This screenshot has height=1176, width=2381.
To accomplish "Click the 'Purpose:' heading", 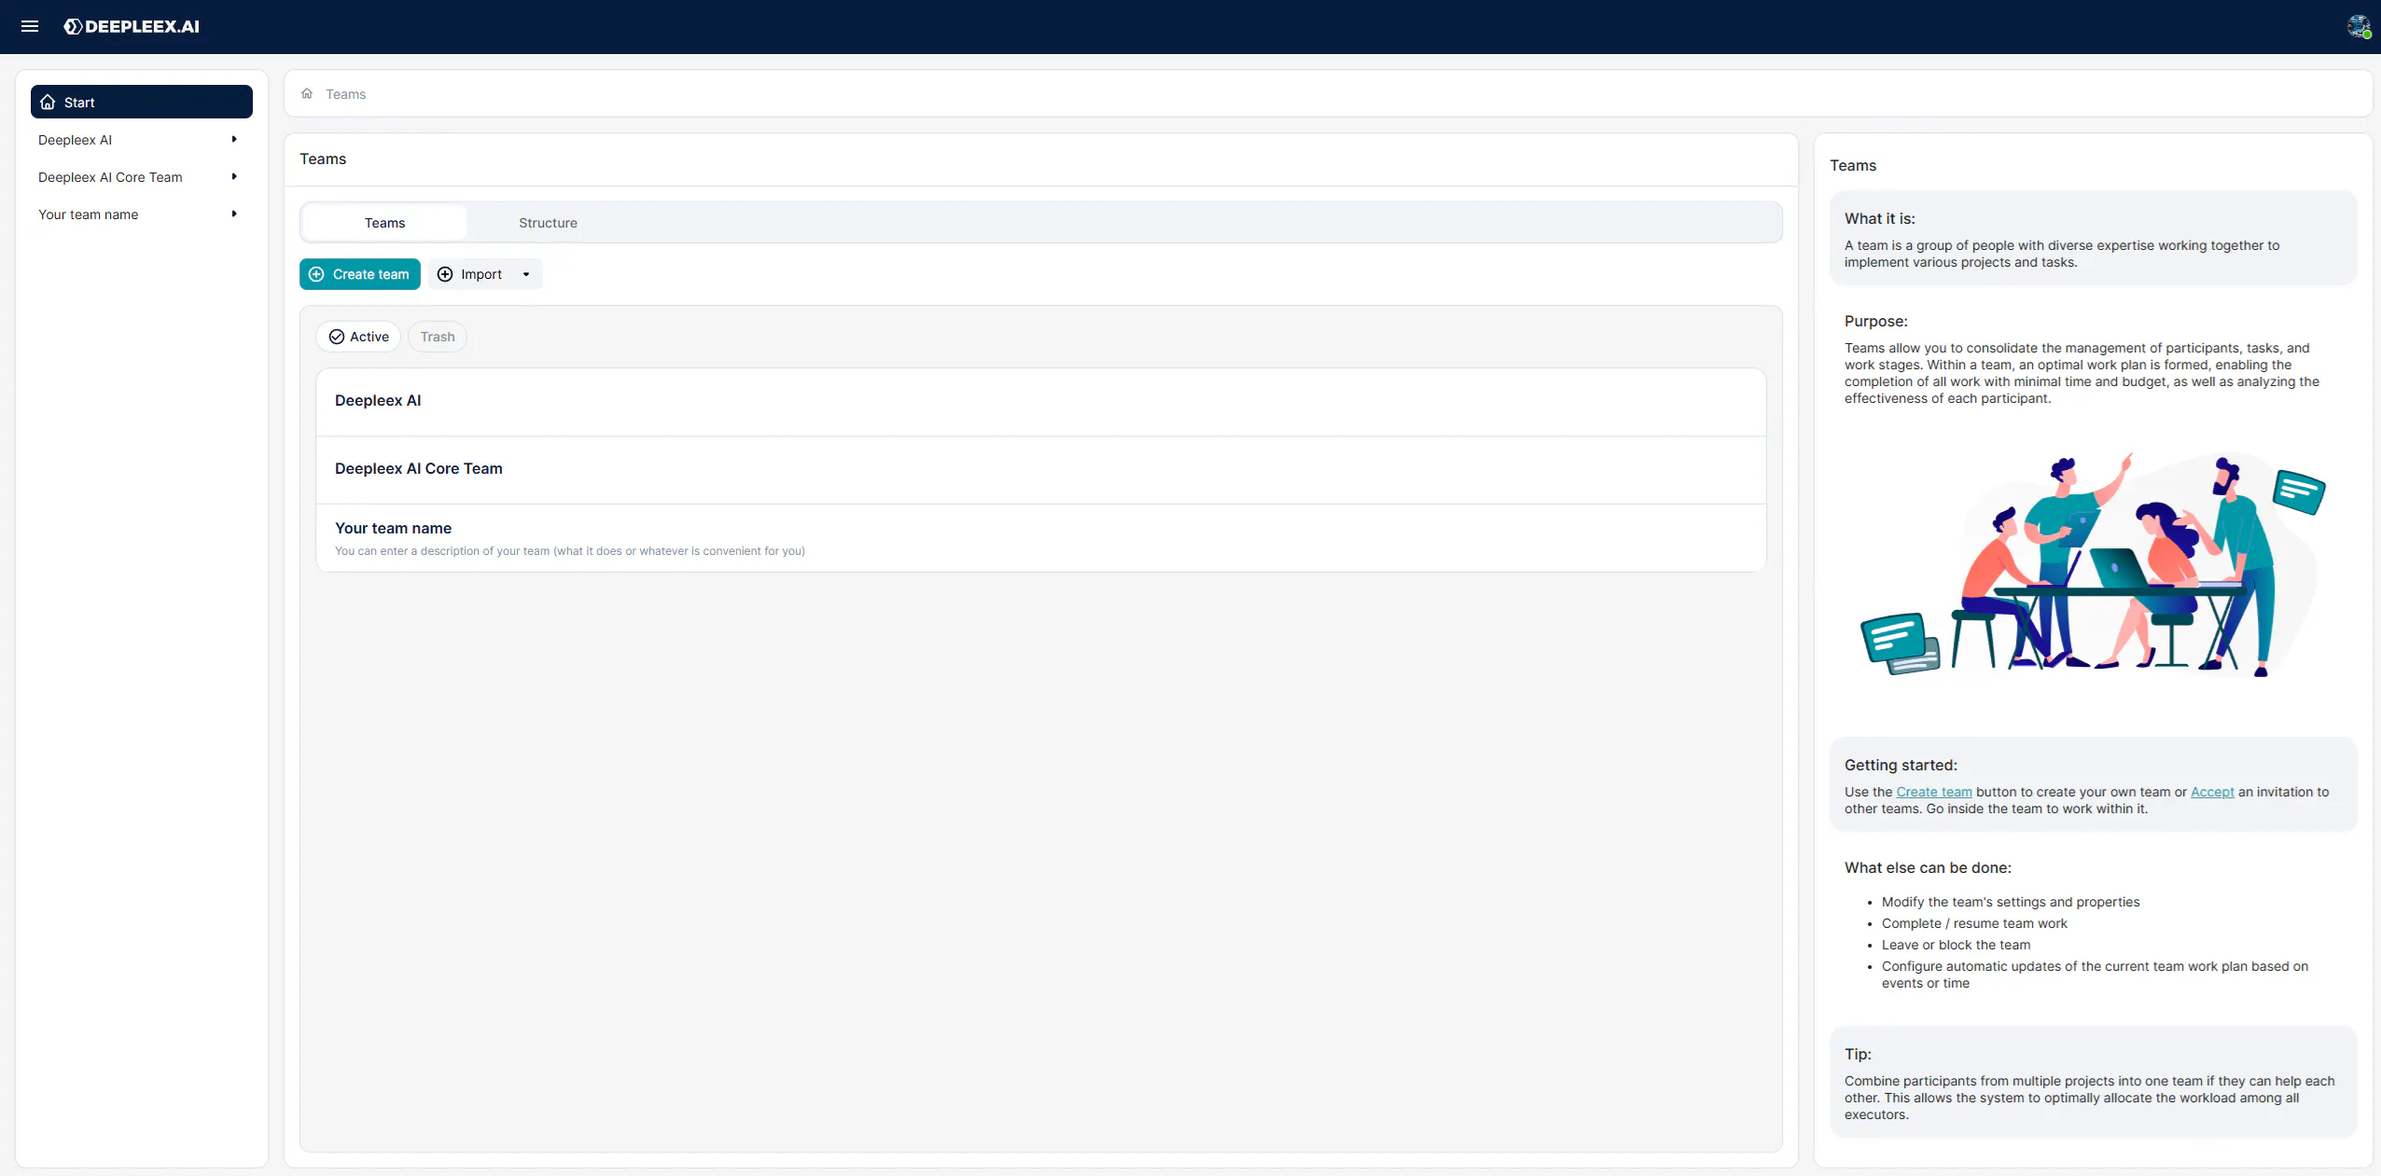I will (1876, 321).
